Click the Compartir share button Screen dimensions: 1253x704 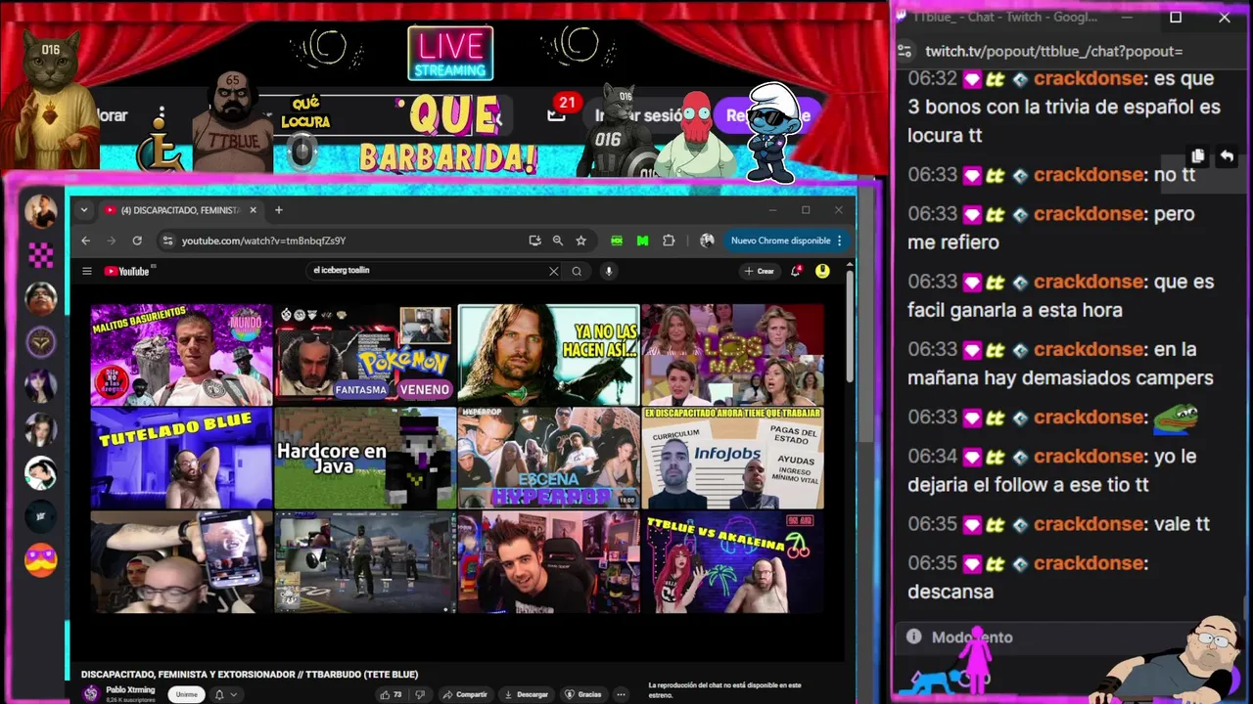(x=464, y=694)
